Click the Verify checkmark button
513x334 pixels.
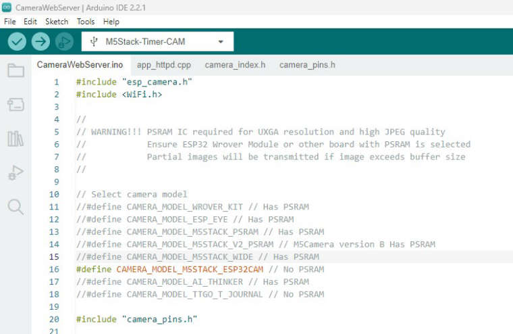coord(17,42)
